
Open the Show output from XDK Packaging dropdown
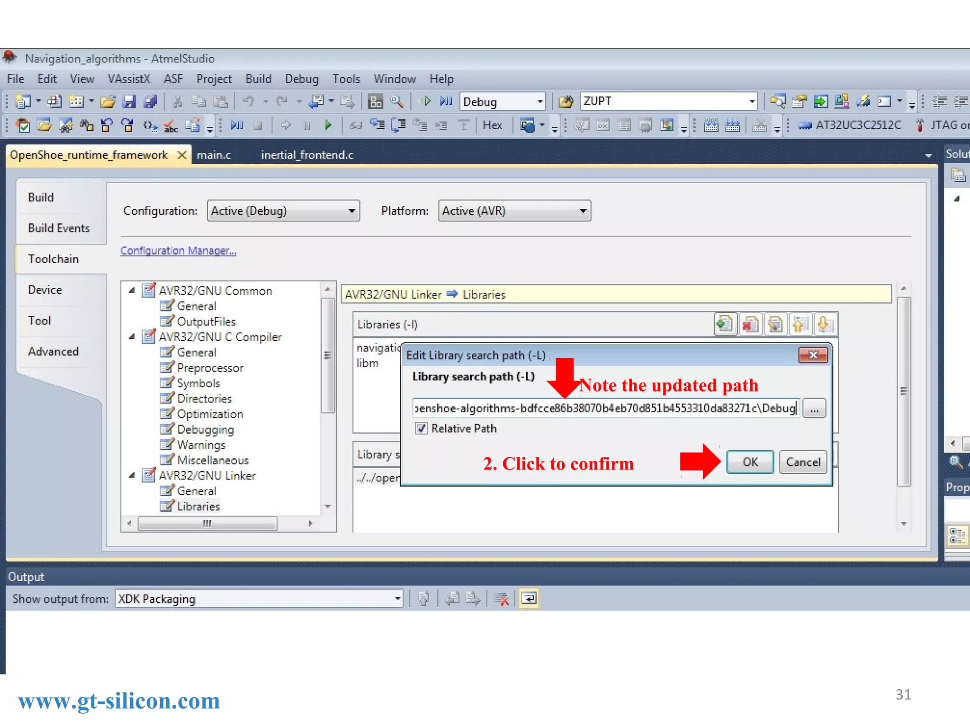259,599
